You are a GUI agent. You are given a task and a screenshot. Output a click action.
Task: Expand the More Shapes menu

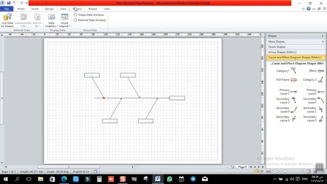(295, 41)
